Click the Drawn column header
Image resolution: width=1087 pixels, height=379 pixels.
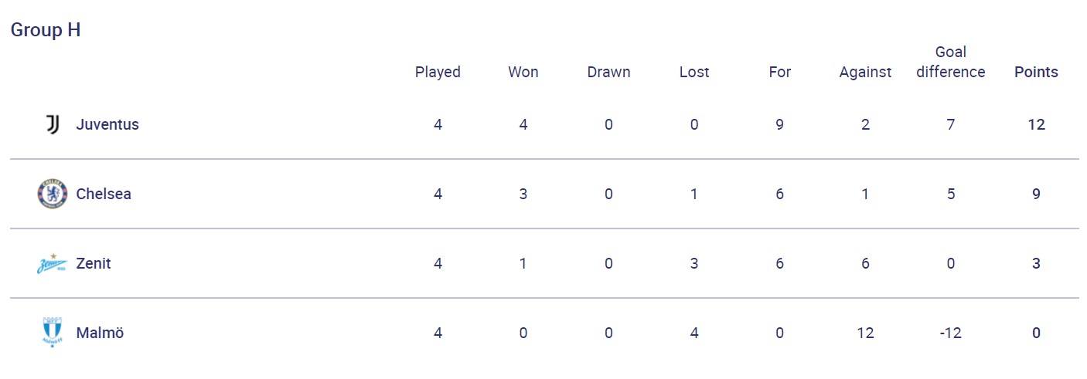(x=608, y=72)
